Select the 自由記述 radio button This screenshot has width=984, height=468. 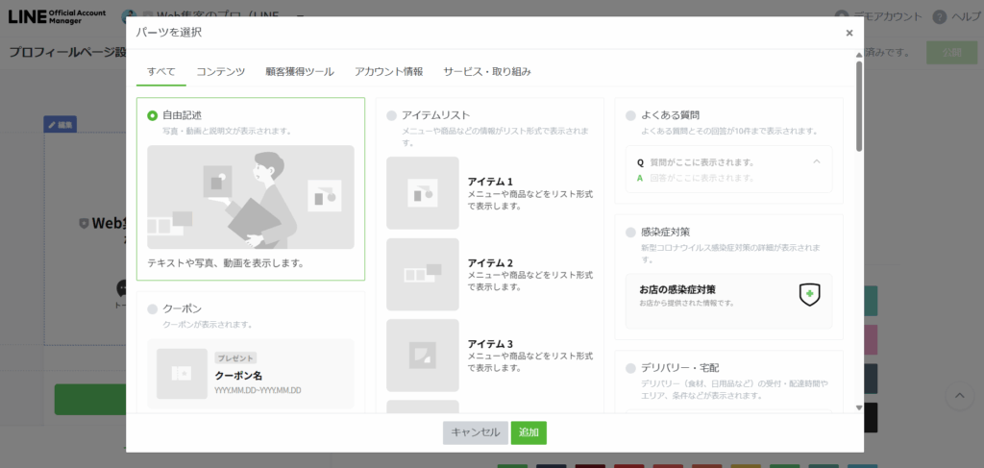click(153, 115)
